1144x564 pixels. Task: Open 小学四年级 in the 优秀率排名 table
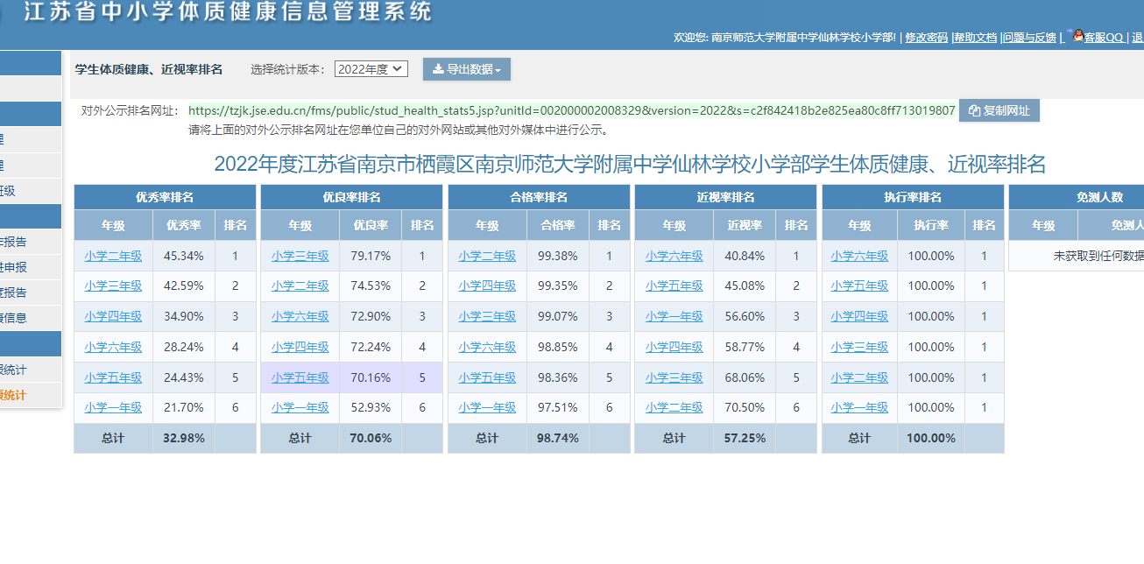[113, 316]
